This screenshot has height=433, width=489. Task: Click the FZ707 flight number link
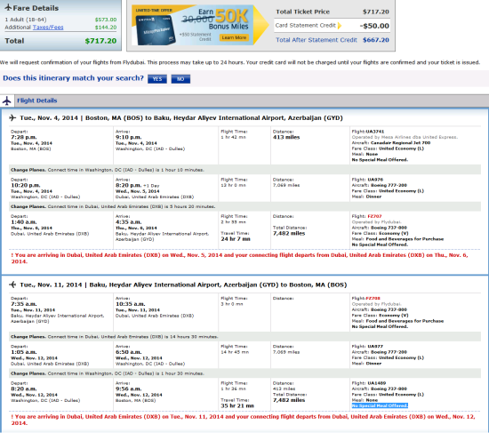(374, 216)
